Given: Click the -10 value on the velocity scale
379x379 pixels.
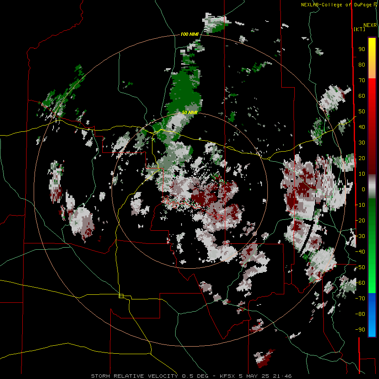Looking at the screenshot, I should (x=360, y=205).
